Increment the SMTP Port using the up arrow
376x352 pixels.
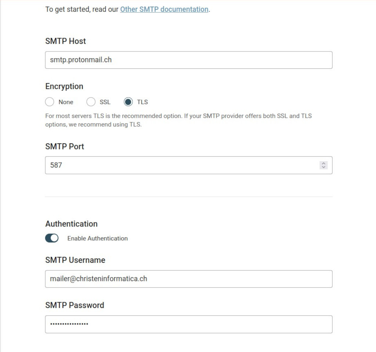323,163
